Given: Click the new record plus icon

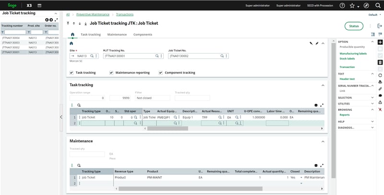Looking at the screenshot, I should coord(380,42).
